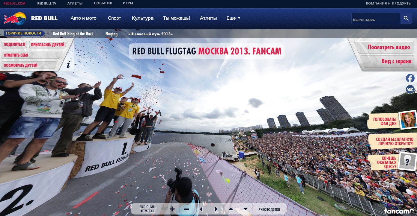This screenshot has width=417, height=216.
Task: Open the 'Red Bull King of the Rock' news link
Action: (73, 34)
